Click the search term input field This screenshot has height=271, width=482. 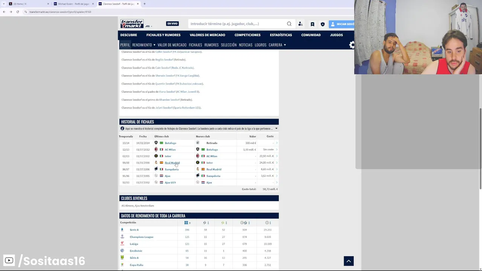[237, 24]
